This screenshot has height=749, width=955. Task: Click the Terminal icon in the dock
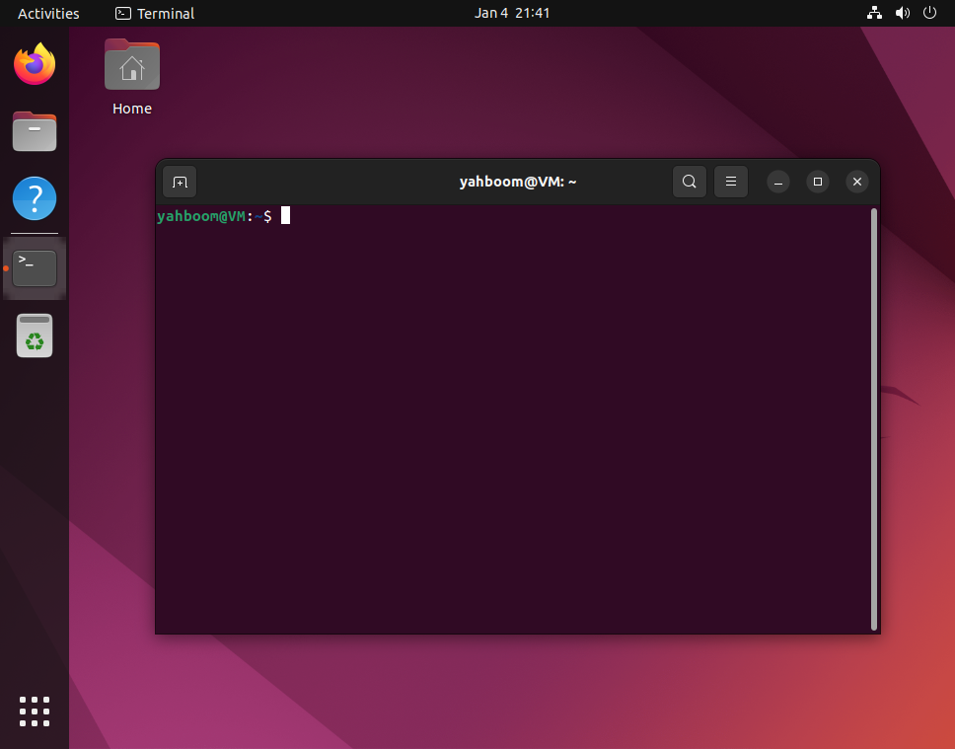tap(35, 267)
